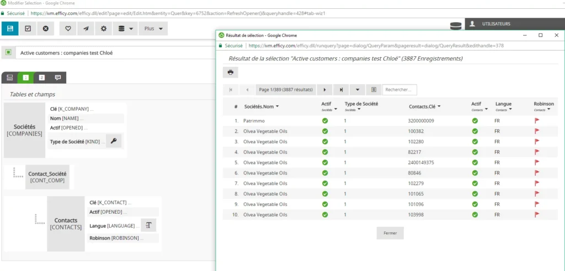
Task: Click the blue save disk icon
Action: 10,29
